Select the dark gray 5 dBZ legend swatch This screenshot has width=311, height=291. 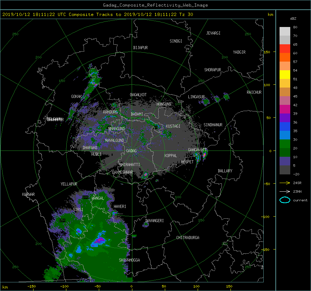point(285,170)
